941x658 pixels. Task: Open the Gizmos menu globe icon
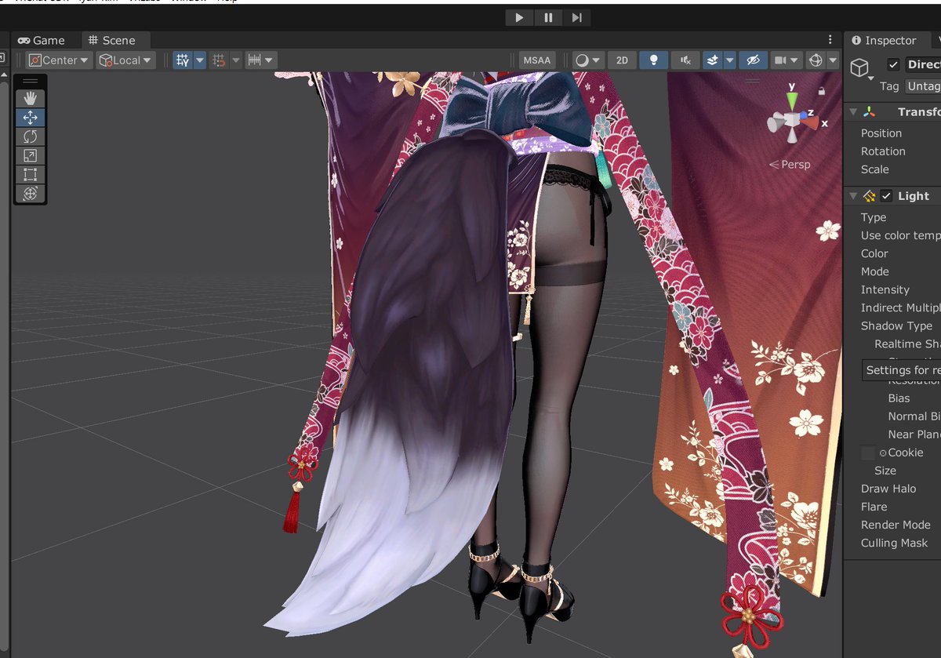tap(816, 60)
